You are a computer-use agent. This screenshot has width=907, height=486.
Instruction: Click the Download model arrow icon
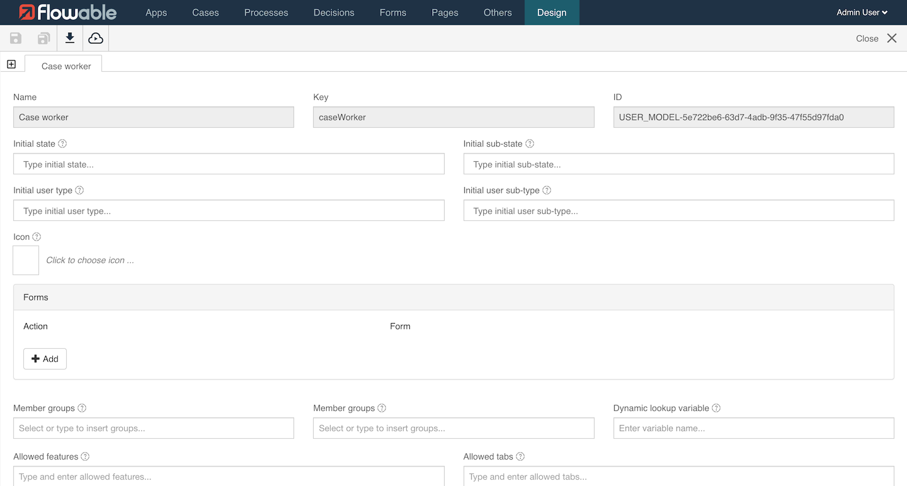tap(70, 38)
